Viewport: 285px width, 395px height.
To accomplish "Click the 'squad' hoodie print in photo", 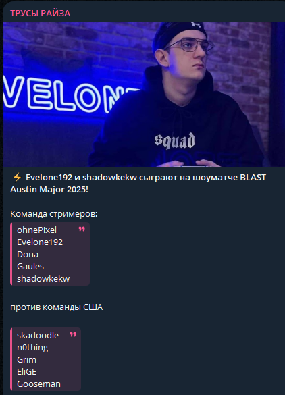I will coord(175,141).
